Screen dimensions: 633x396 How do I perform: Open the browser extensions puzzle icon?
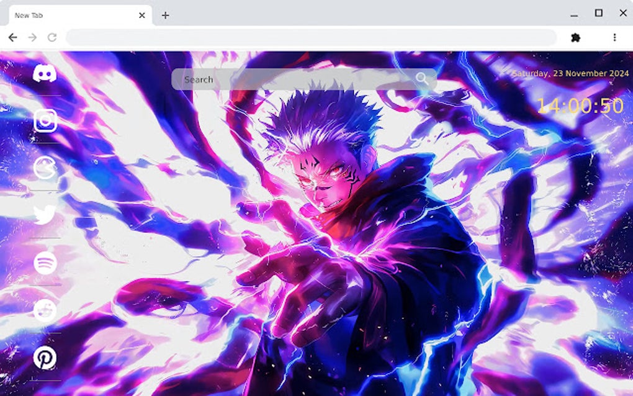(575, 37)
